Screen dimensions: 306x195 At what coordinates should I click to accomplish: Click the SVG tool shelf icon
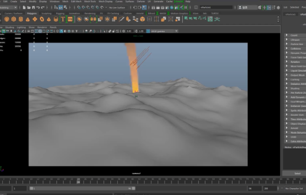click(x=70, y=19)
